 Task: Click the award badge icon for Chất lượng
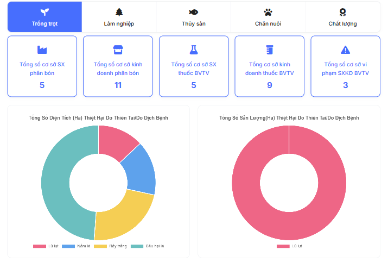pos(342,12)
